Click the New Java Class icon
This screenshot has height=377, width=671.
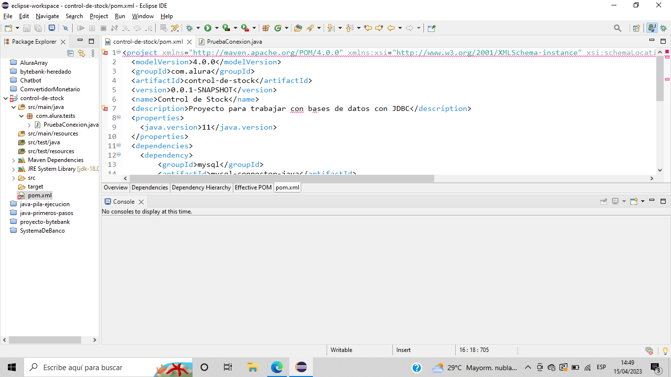coord(278,28)
